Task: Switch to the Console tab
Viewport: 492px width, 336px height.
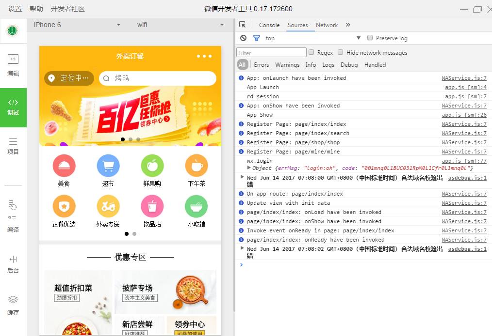Action: point(269,25)
